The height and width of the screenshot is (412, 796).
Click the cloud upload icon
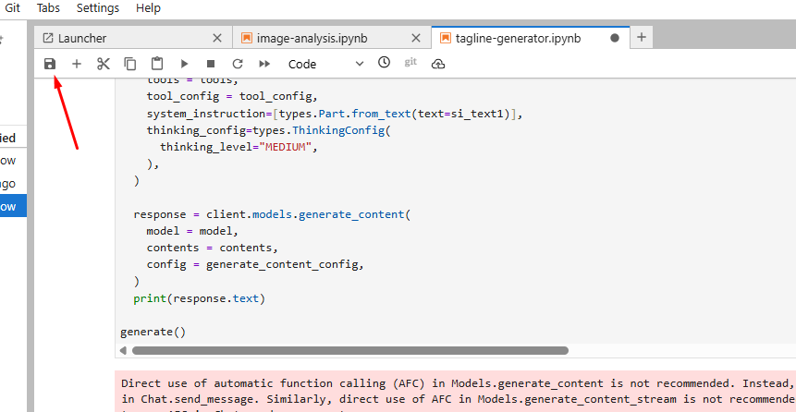coord(438,64)
